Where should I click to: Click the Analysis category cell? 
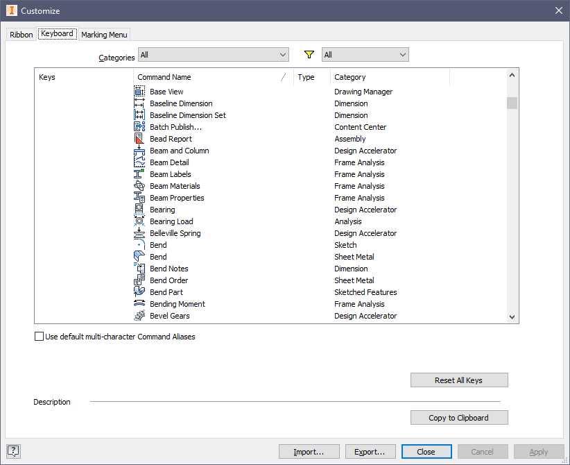[348, 221]
